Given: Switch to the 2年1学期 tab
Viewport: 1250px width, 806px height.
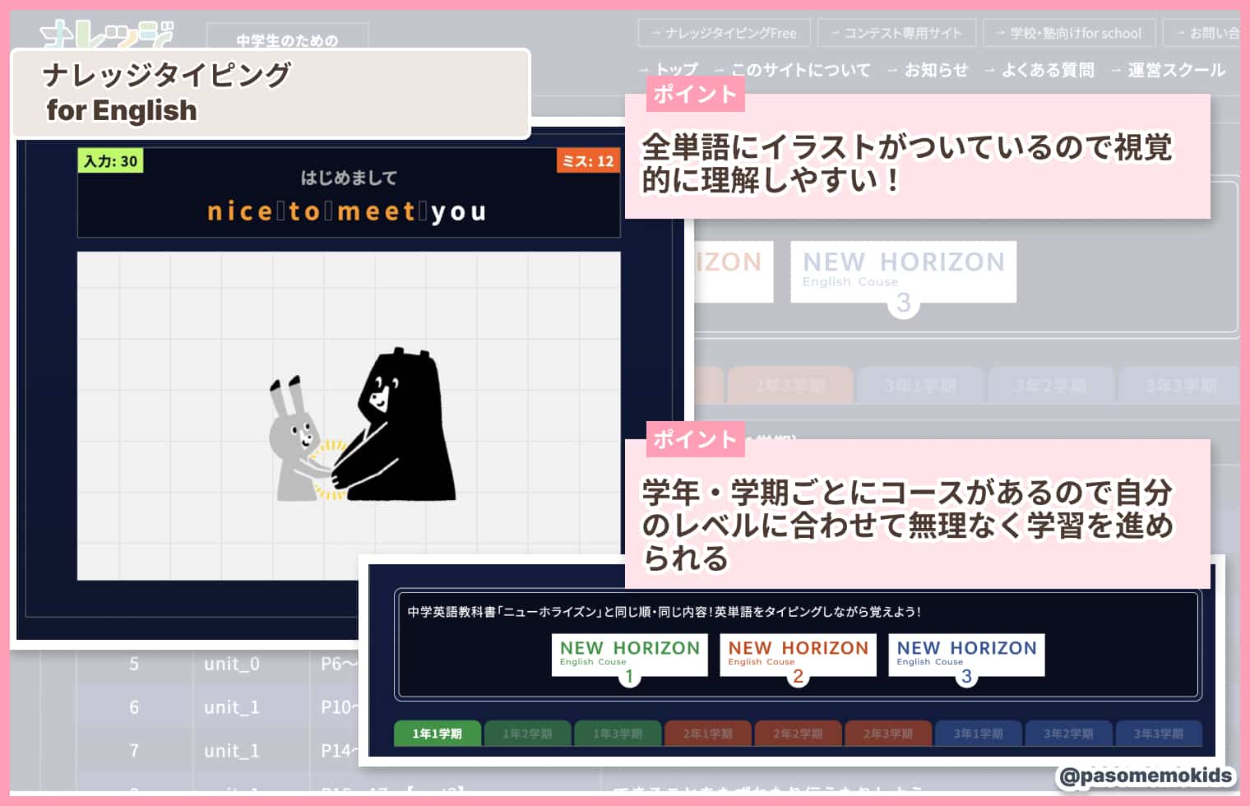Looking at the screenshot, I should [707, 734].
